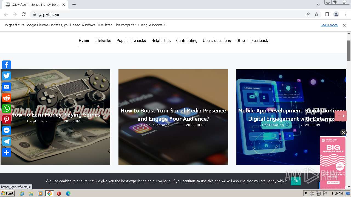
Task: Close the Big Summer Sale ad
Action: [x=343, y=132]
